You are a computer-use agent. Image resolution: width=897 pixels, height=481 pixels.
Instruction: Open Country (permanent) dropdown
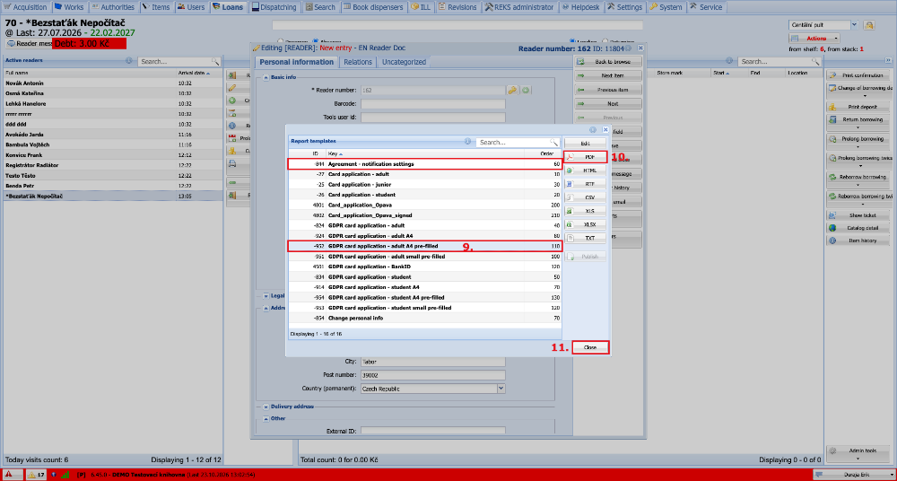click(501, 389)
